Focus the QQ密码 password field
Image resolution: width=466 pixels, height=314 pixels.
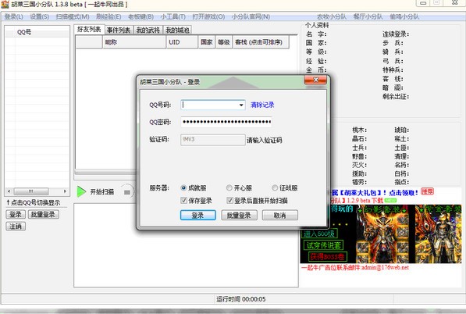[x=226, y=122]
